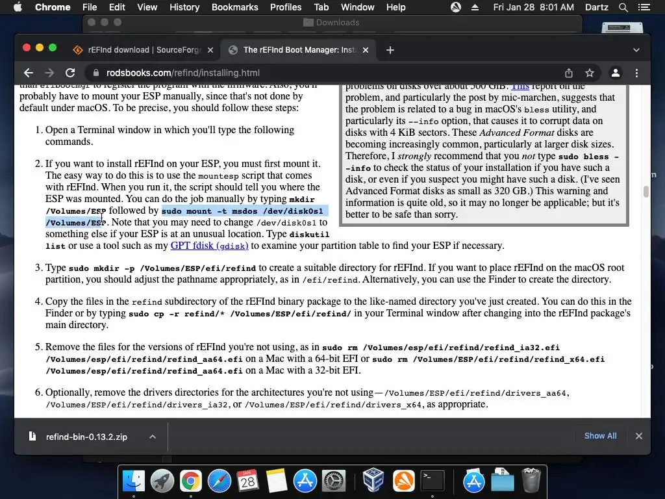
Task: Open the Chrome app menu
Action: 53,7
